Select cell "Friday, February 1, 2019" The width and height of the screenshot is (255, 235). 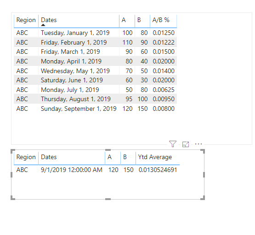pyautogui.click(x=74, y=42)
